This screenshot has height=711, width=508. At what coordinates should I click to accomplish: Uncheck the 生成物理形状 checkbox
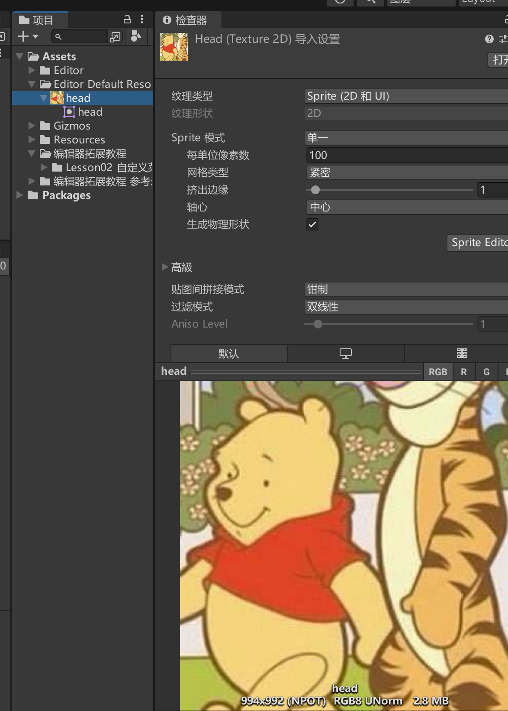click(x=312, y=224)
